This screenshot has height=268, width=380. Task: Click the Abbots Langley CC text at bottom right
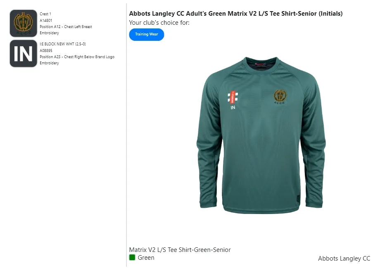[344, 259]
